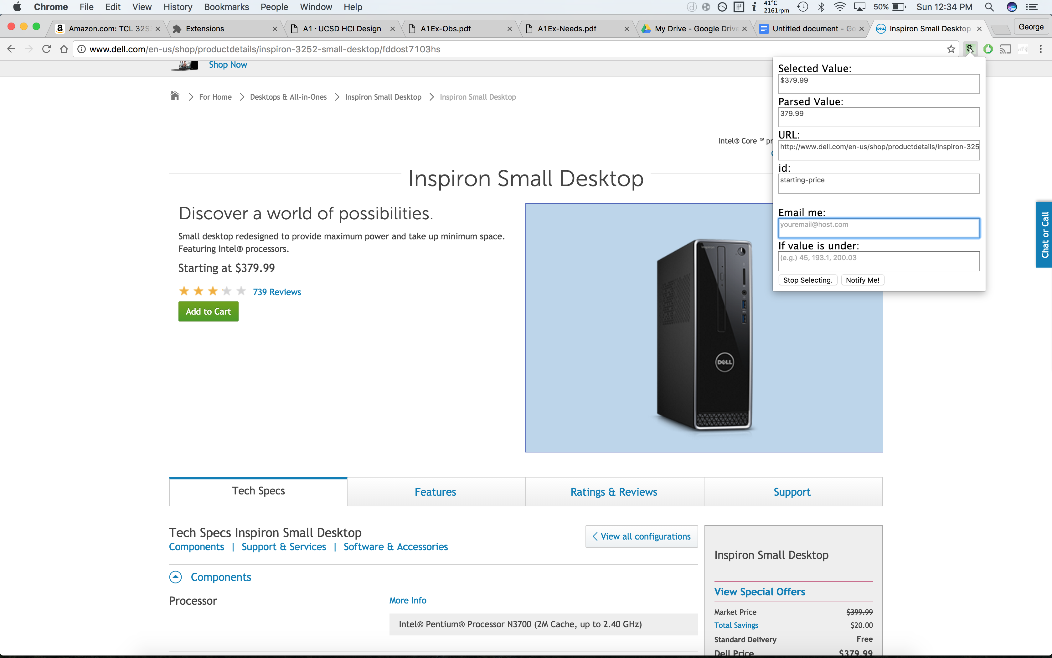Click the bookmark star icon in address bar

pos(951,49)
